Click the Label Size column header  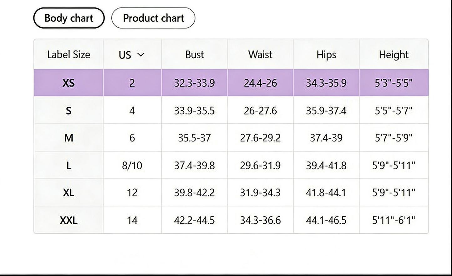69,54
